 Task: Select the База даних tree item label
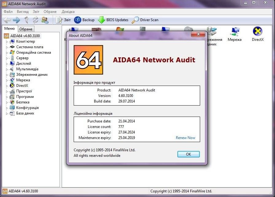coord(25,113)
